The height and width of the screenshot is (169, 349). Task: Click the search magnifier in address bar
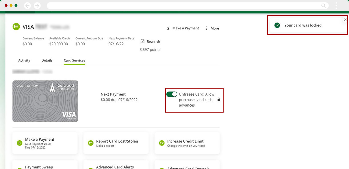323,6
